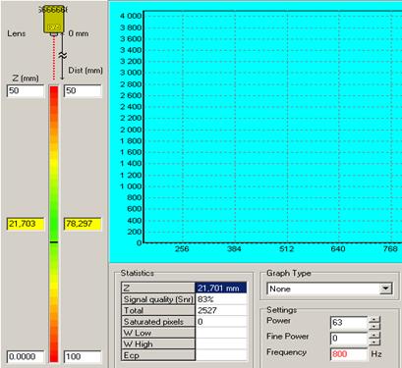Click the top Dist (mm) field showing 50
The width and height of the screenshot is (402, 368).
83,90
